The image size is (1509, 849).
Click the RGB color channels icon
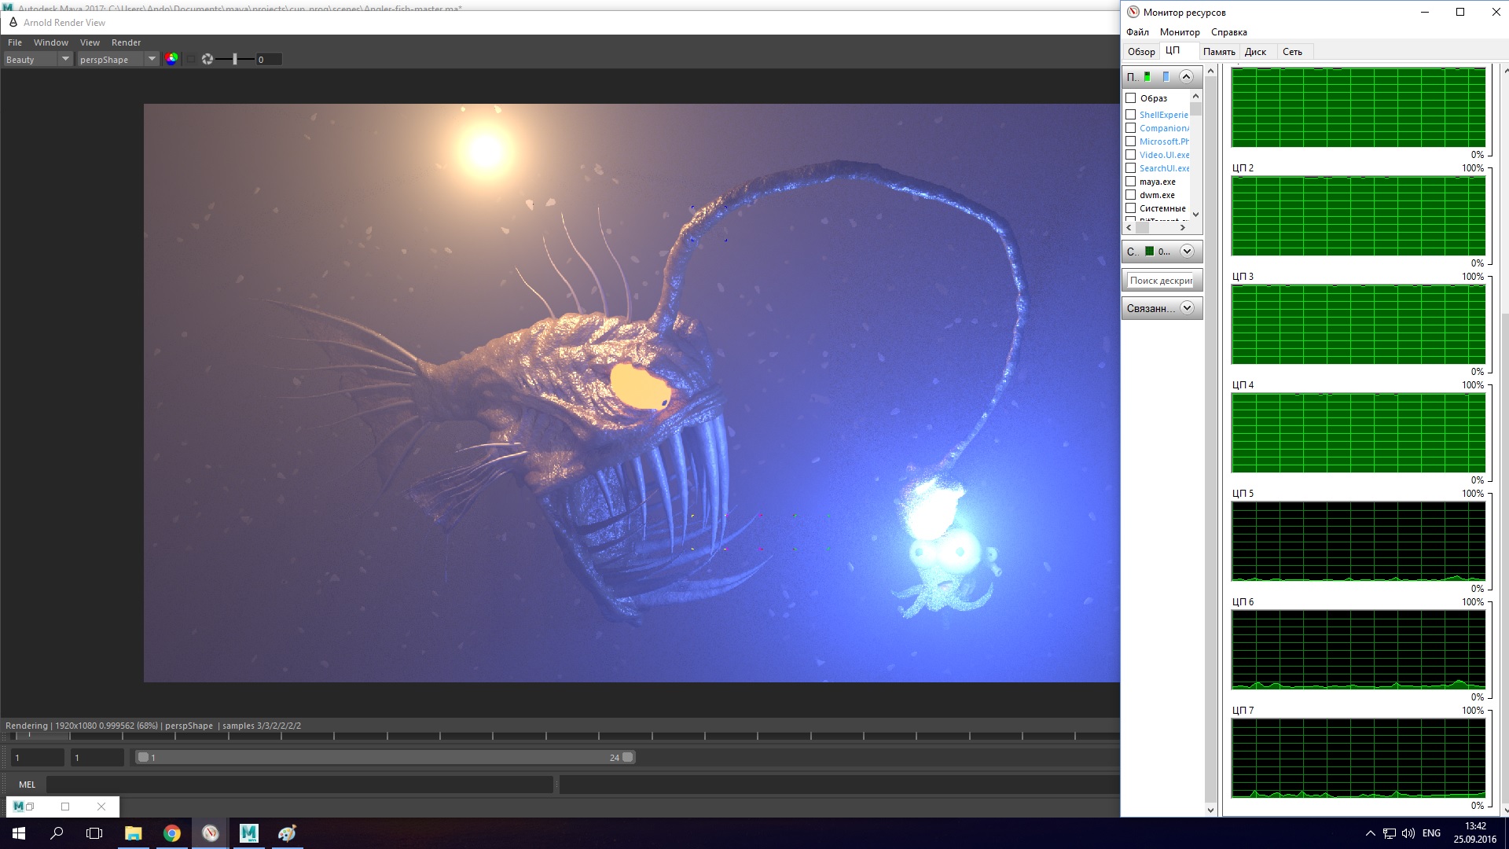point(171,59)
